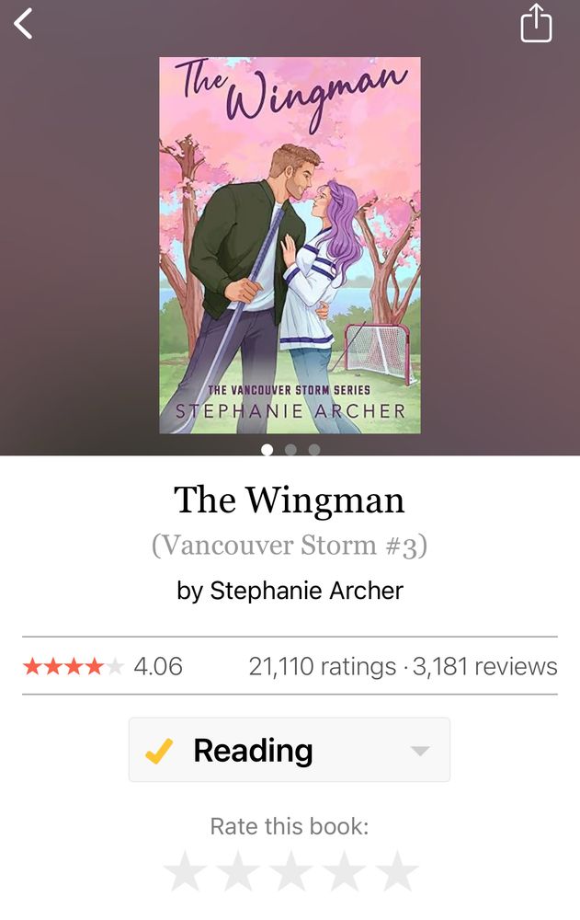Tap the yellow checkmark on Reading shelf
580x920 pixels.
pos(159,751)
